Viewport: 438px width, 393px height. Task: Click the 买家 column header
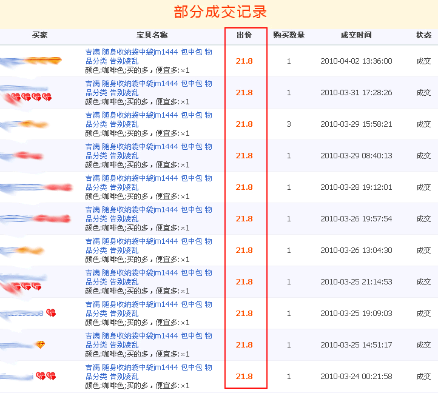tap(39, 35)
